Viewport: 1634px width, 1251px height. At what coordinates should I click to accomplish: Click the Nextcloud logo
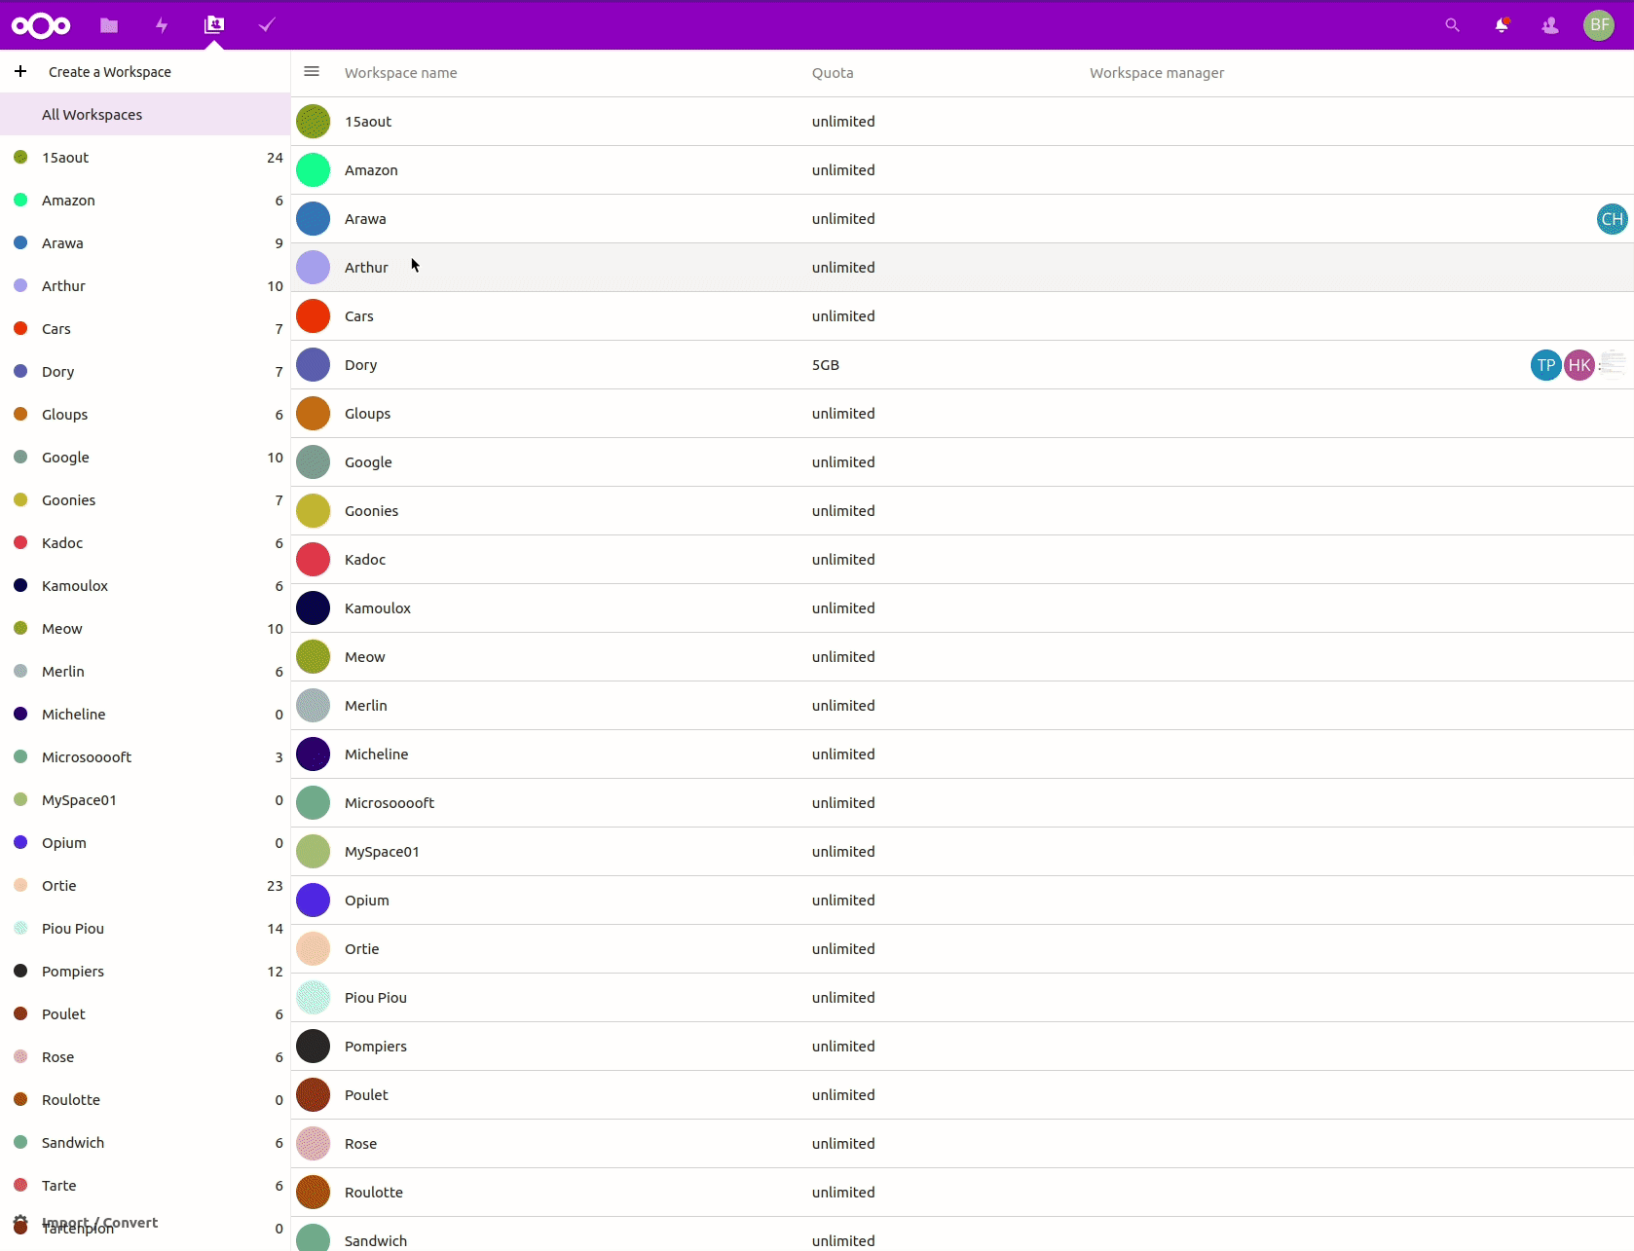tap(41, 25)
